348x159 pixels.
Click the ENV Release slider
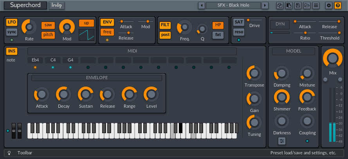click(x=126, y=33)
